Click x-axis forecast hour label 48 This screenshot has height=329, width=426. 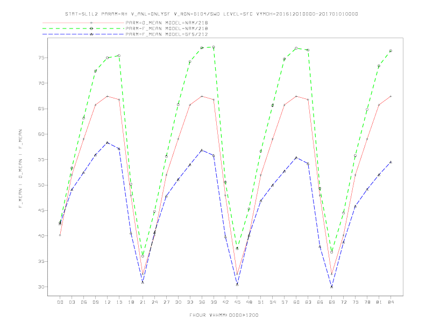[249, 302]
